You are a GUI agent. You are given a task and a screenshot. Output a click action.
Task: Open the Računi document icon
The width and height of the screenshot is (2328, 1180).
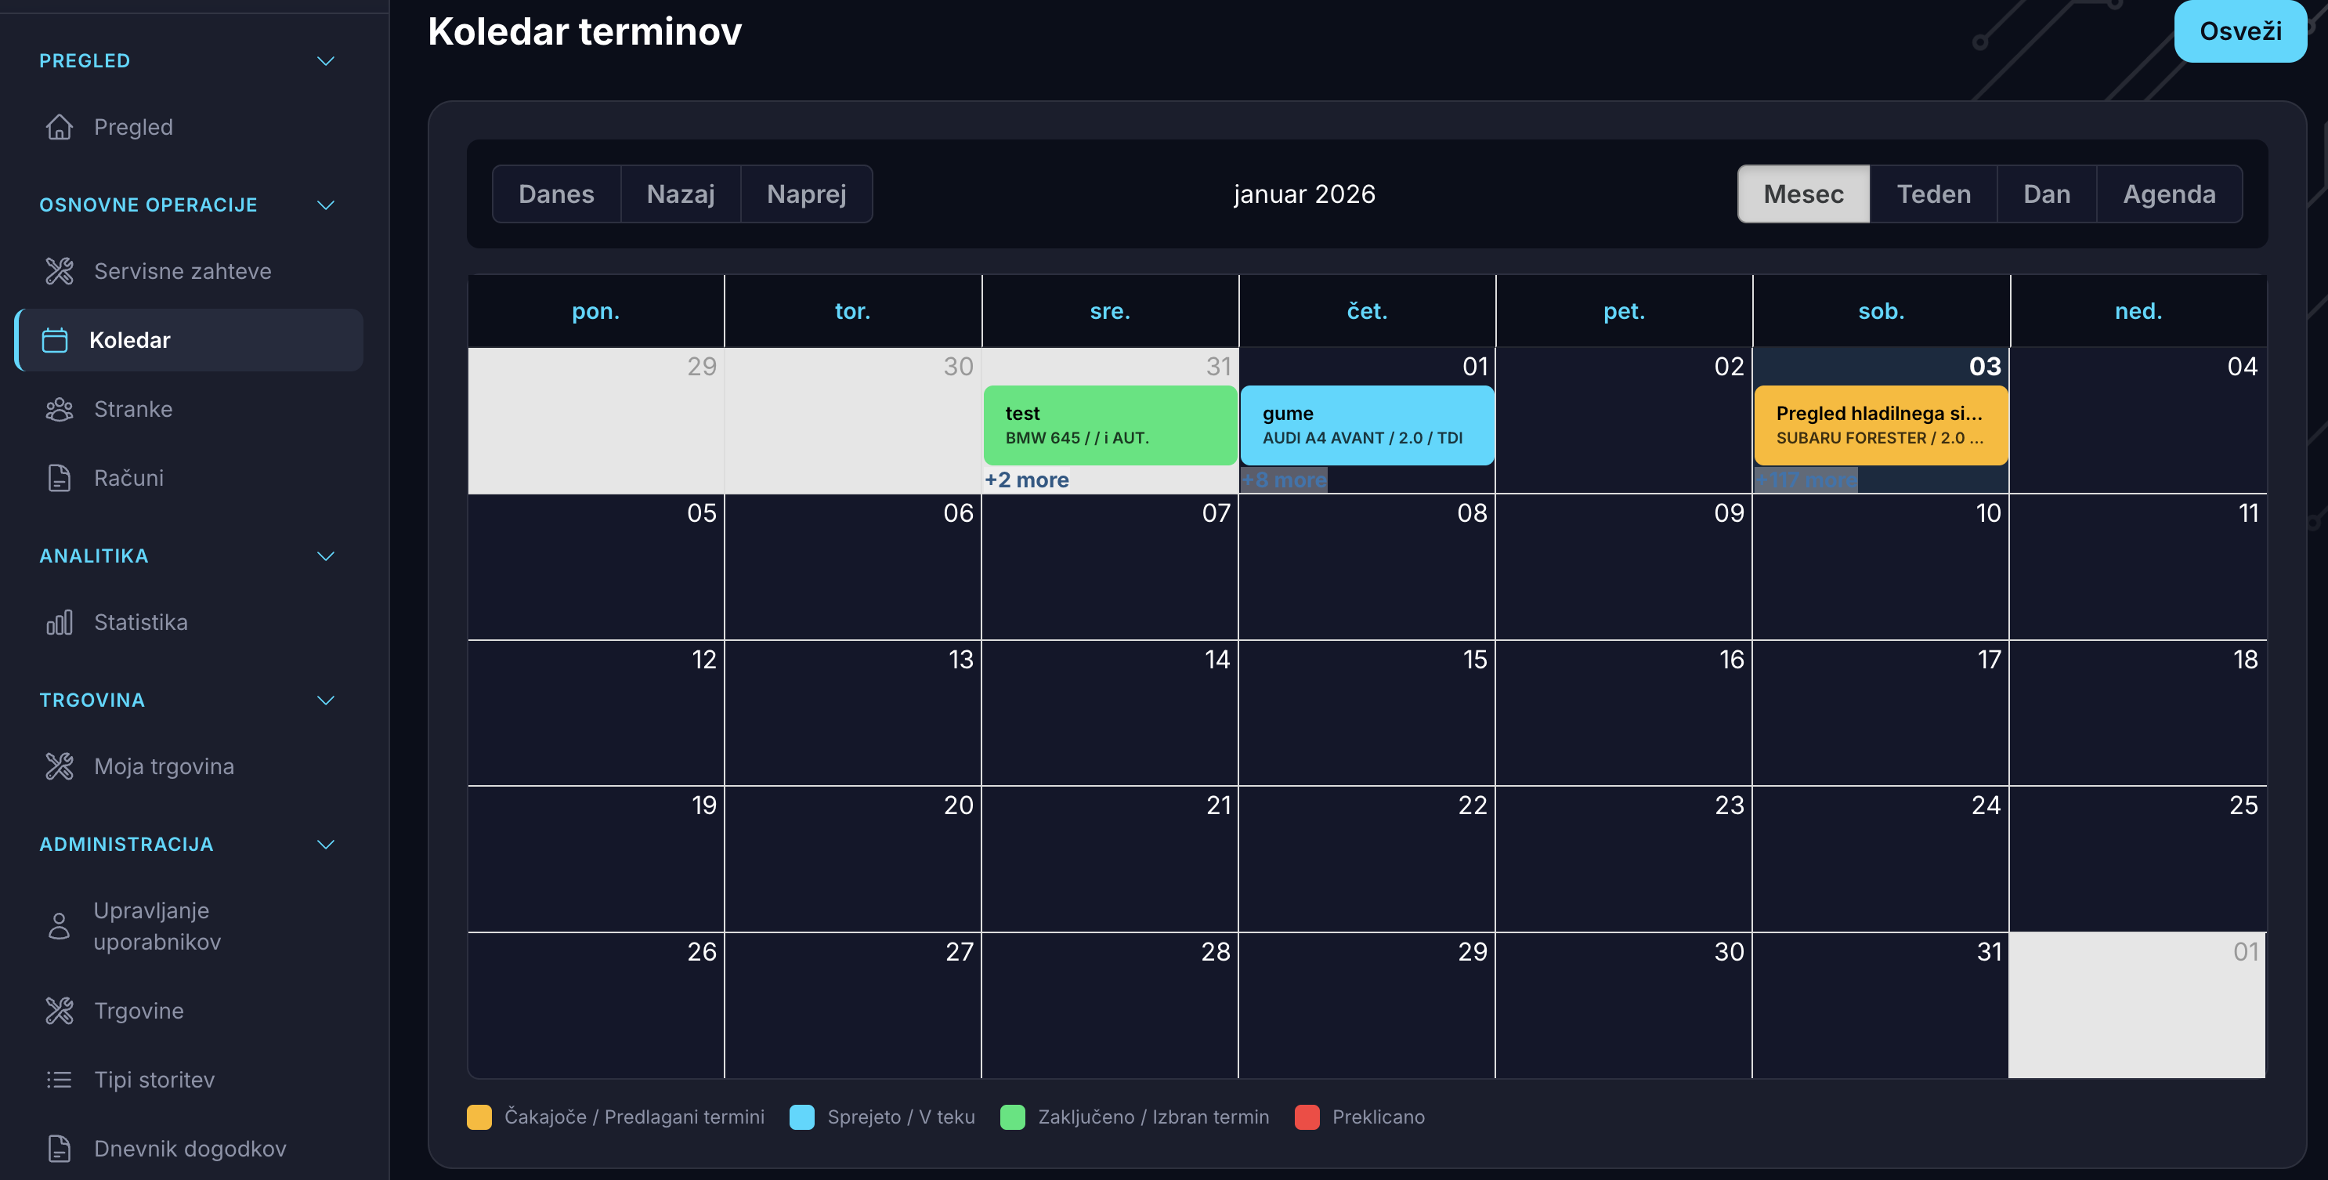pyautogui.click(x=59, y=478)
